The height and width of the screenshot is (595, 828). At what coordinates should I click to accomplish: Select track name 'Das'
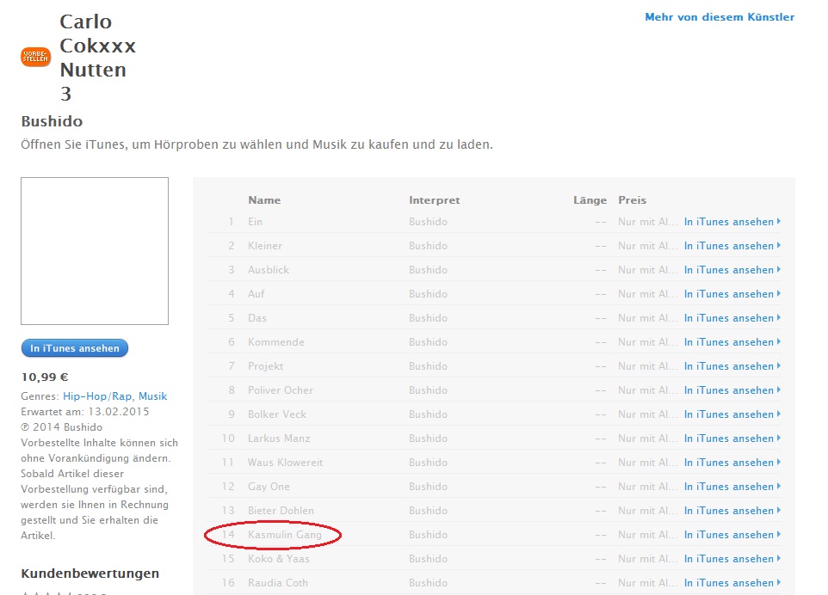click(x=257, y=318)
